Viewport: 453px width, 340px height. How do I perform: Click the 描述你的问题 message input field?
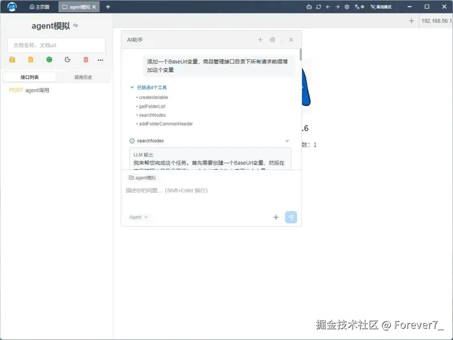pos(189,190)
